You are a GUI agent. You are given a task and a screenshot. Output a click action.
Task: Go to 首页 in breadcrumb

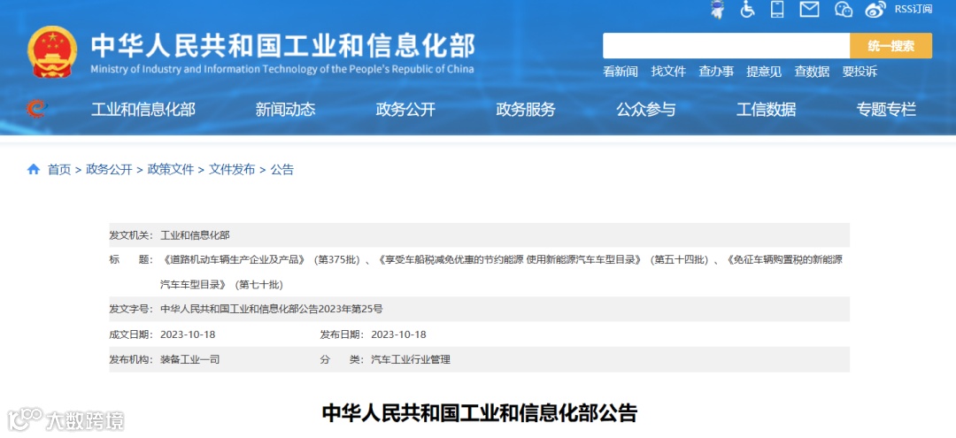click(x=59, y=170)
